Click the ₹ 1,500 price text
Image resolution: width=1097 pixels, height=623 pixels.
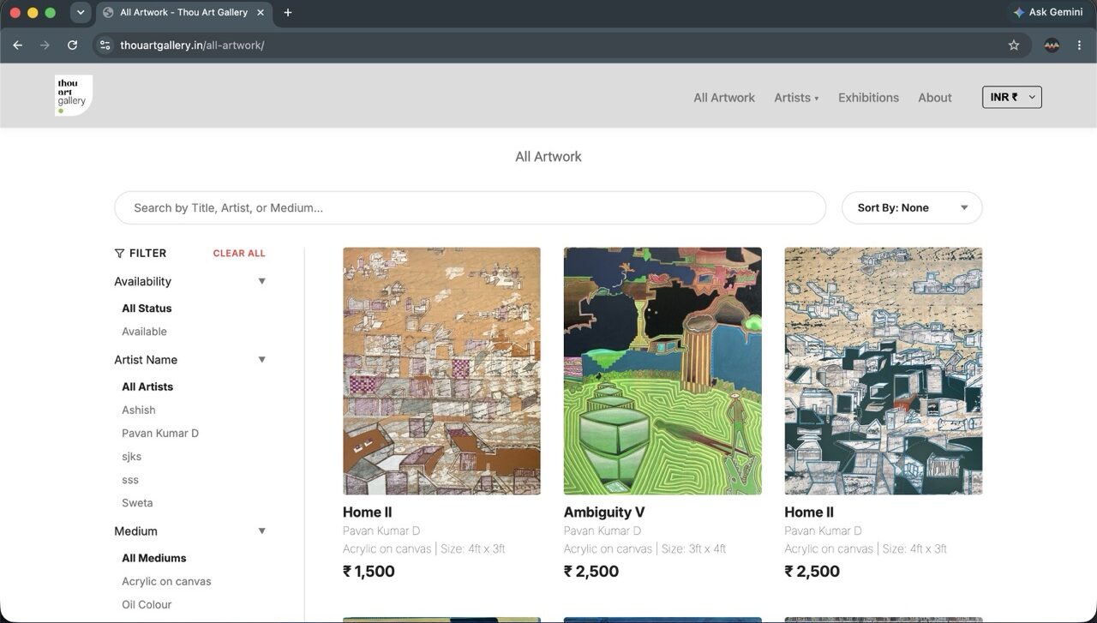coord(369,572)
